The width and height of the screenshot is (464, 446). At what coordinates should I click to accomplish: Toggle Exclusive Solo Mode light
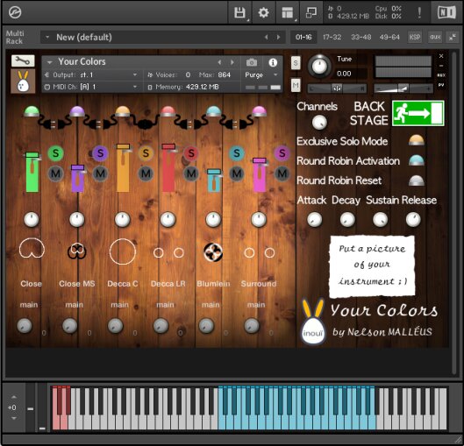click(x=417, y=140)
